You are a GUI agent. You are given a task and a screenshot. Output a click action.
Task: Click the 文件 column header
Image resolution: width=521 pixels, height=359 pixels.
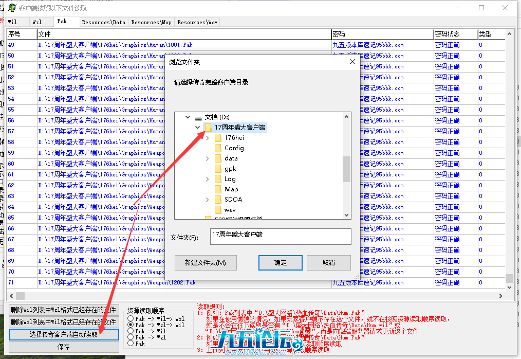pos(184,34)
